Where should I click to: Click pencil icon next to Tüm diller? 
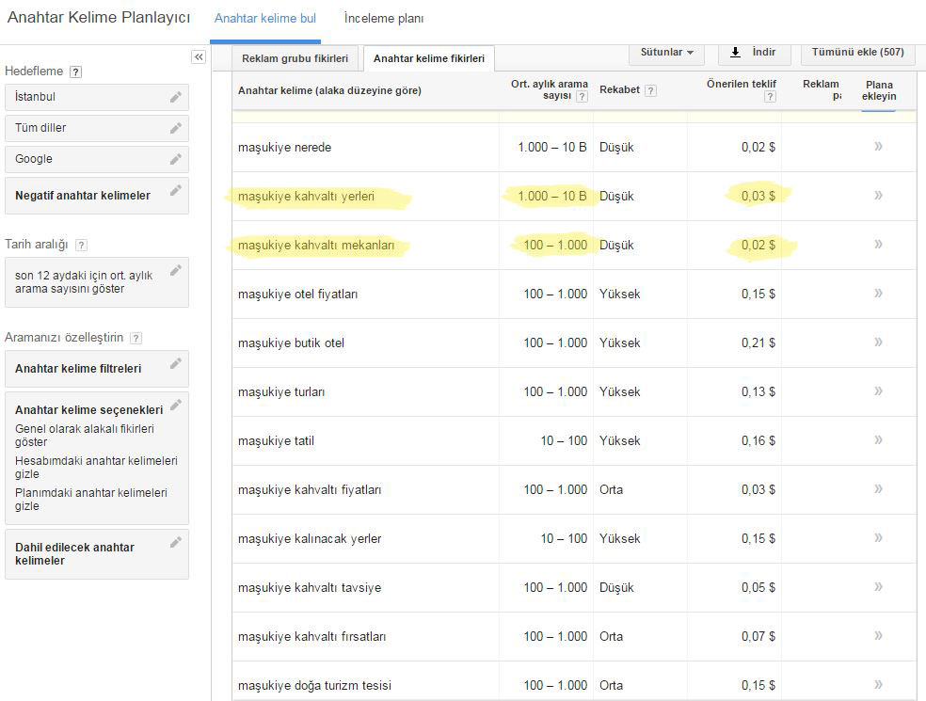point(175,128)
